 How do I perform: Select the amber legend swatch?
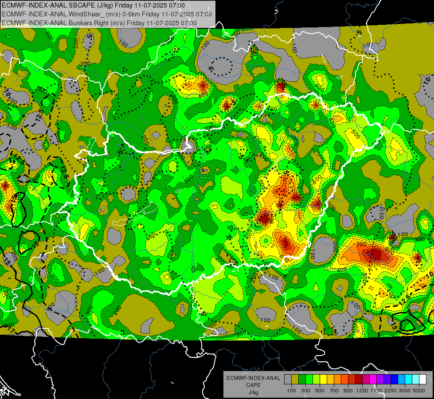pyautogui.click(x=330, y=379)
